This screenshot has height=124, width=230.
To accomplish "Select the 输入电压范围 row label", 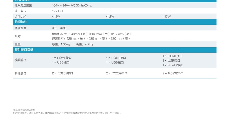I will pos(23,5).
